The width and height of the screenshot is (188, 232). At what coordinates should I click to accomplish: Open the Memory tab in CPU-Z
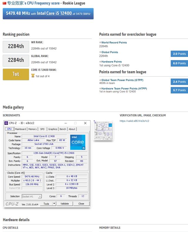coord(32,129)
